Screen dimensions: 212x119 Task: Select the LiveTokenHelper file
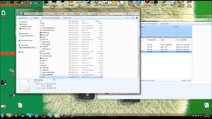click(47, 56)
